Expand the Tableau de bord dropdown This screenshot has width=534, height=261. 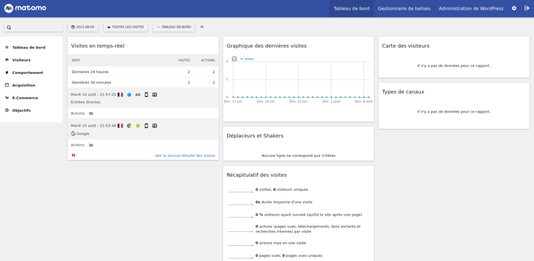coord(174,27)
